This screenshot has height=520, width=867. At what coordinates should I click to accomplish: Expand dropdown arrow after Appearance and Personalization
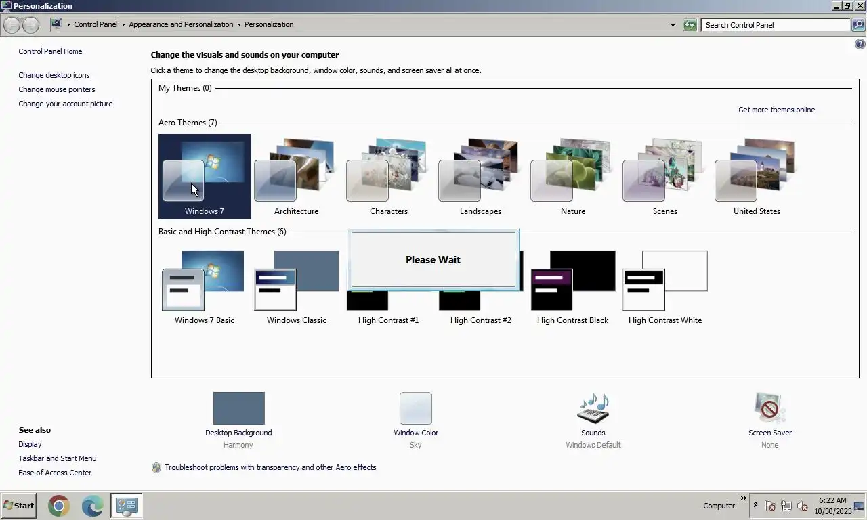click(x=239, y=25)
